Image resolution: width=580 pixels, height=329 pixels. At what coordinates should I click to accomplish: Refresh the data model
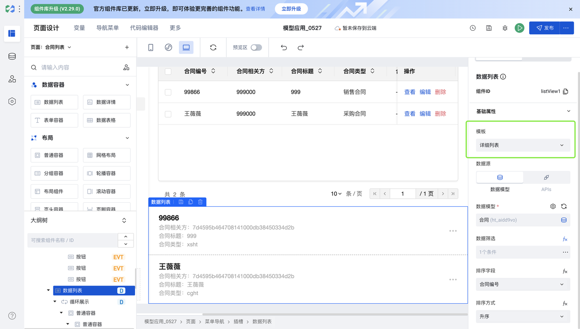click(564, 206)
